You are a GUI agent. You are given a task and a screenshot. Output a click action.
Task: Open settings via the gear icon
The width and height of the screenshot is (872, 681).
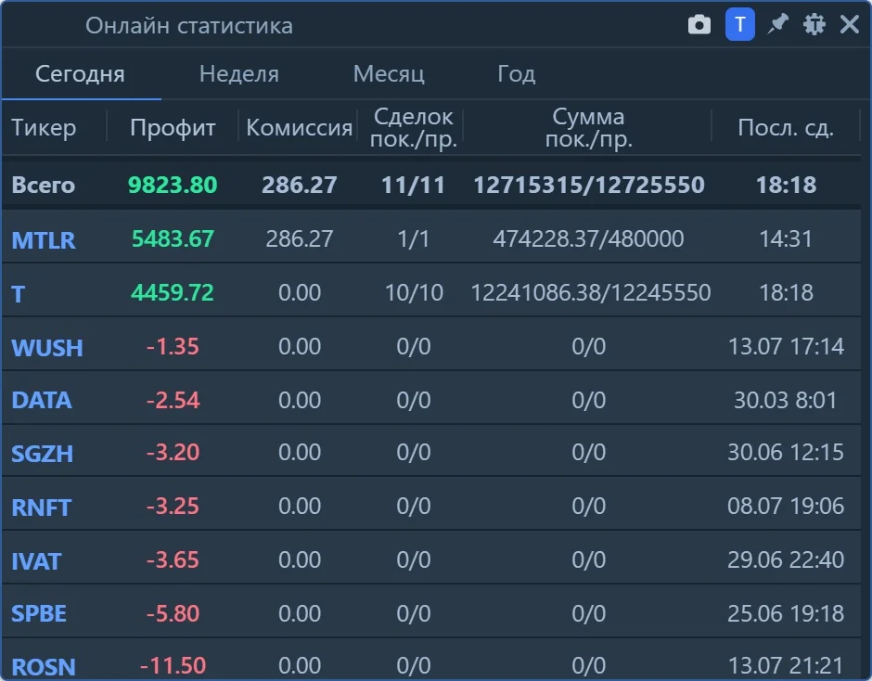click(814, 25)
